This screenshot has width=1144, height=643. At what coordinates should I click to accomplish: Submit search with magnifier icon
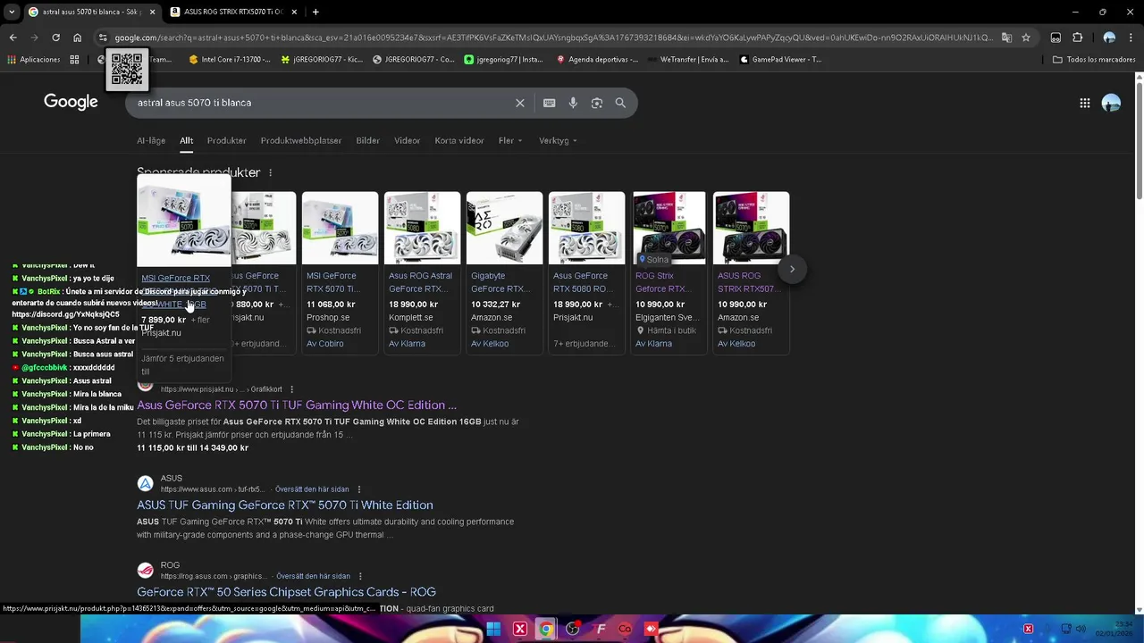pyautogui.click(x=620, y=103)
